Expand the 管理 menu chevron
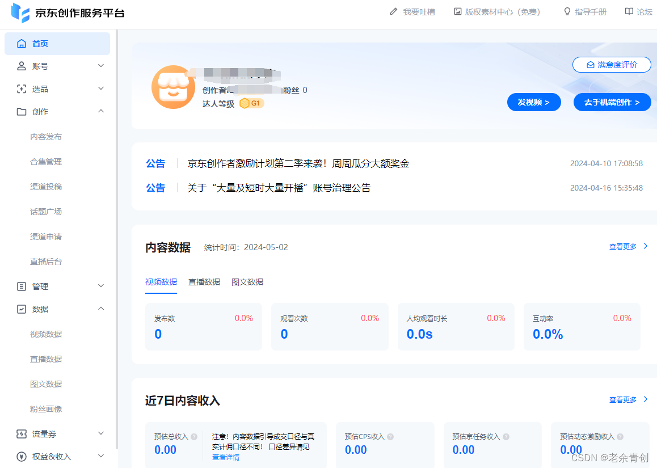The image size is (657, 468). tap(101, 286)
